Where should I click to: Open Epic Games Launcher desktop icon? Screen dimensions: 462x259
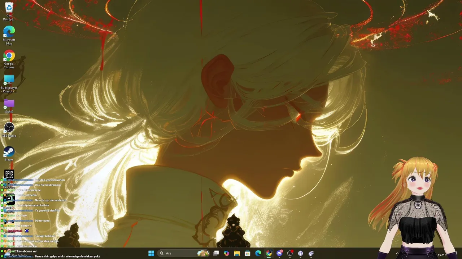[9, 179]
